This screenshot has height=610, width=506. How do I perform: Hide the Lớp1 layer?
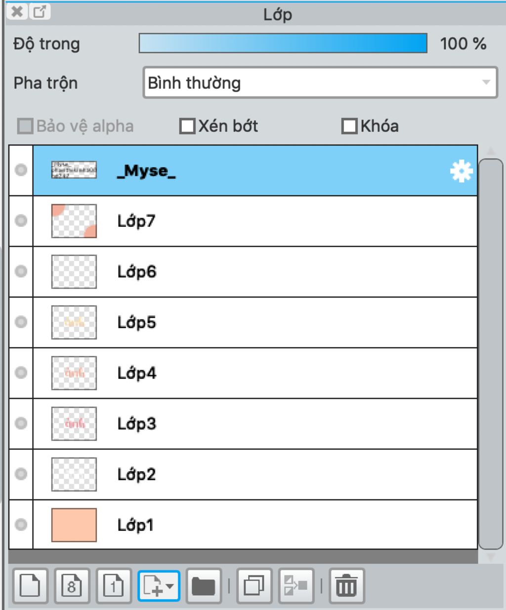point(21,524)
